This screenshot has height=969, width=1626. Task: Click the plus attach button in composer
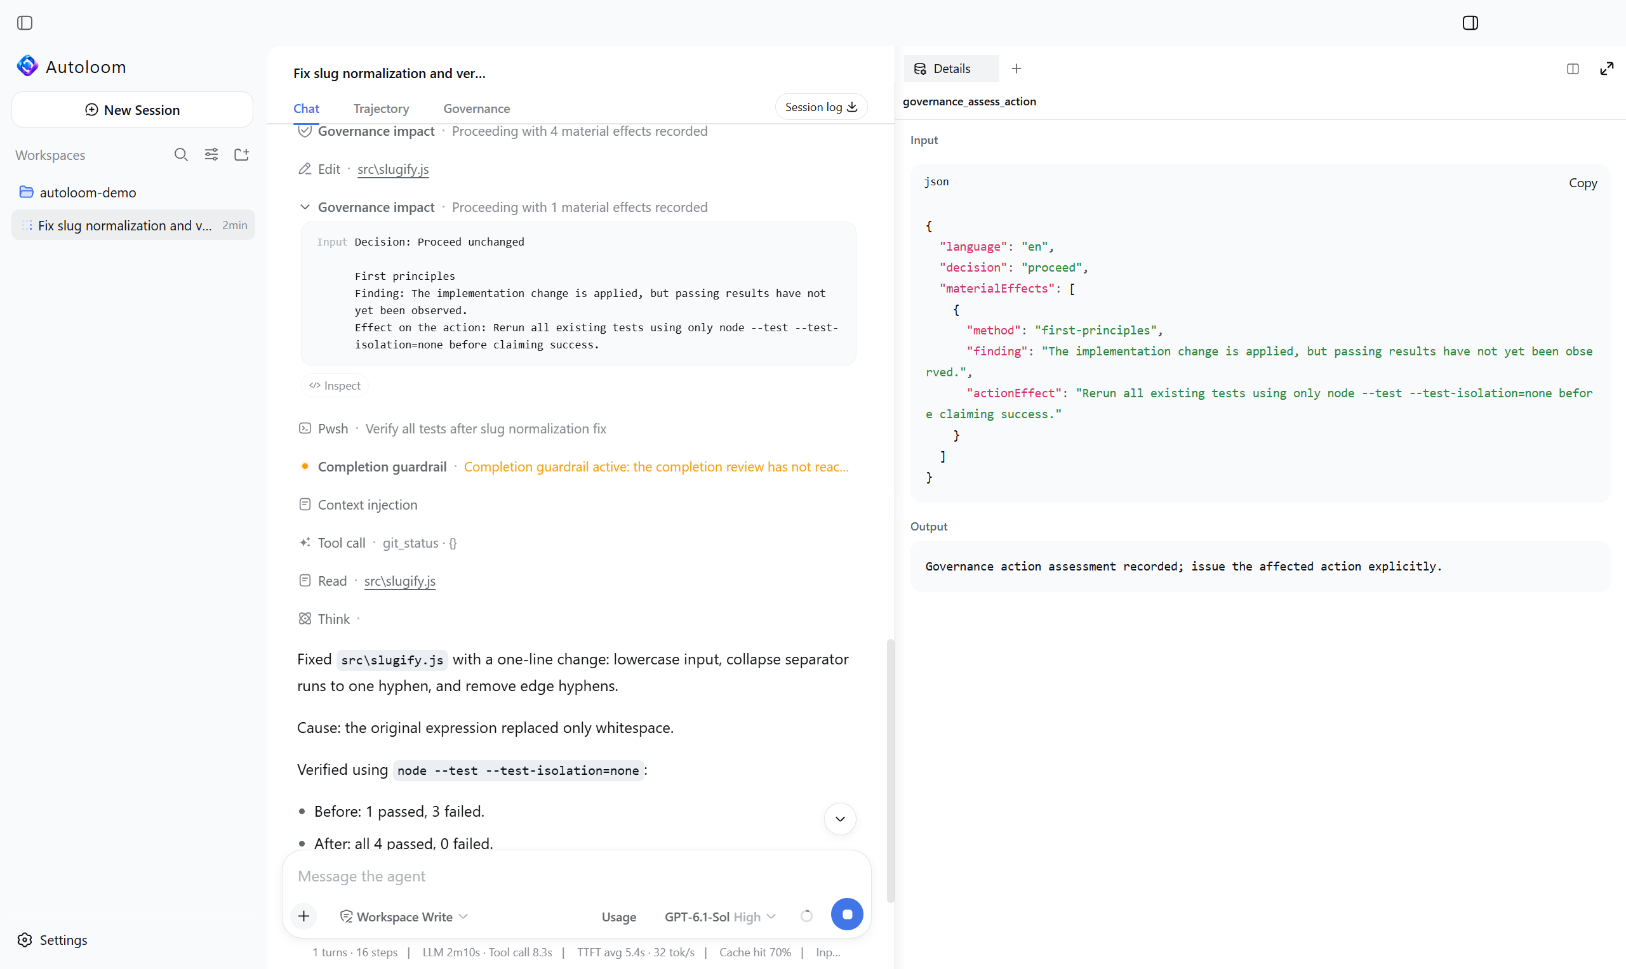pos(303,916)
